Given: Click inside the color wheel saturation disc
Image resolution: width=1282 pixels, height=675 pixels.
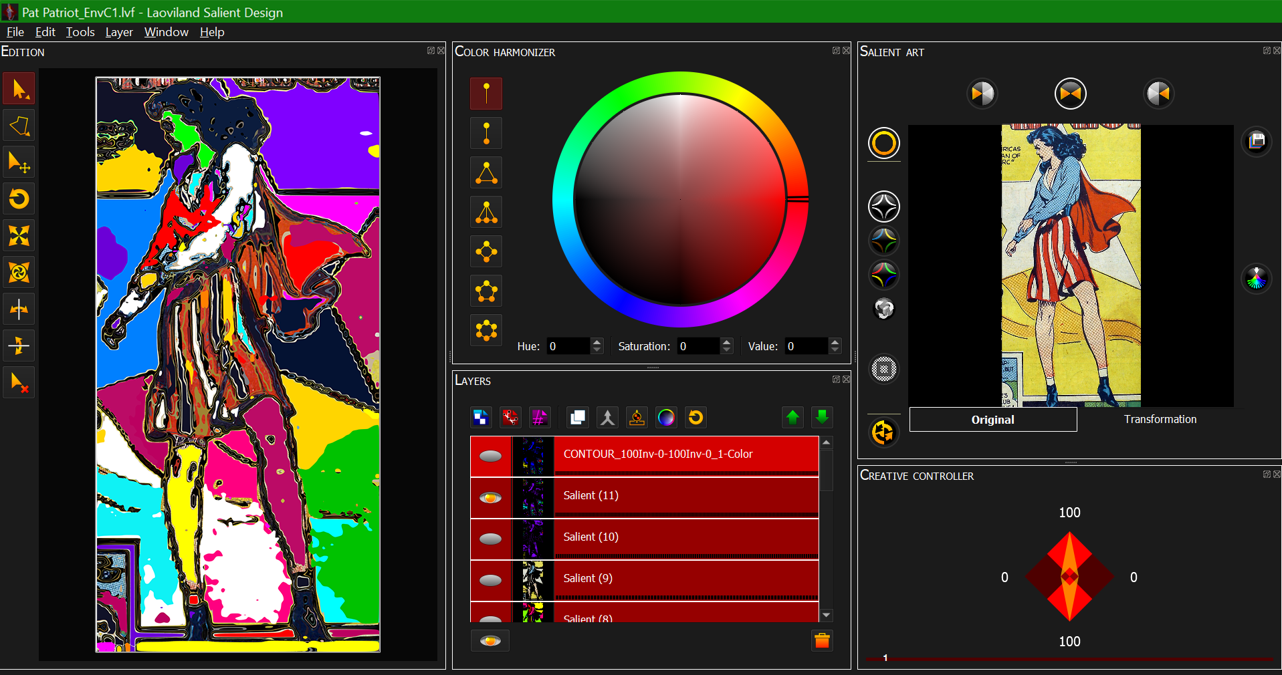Looking at the screenshot, I should click(680, 199).
